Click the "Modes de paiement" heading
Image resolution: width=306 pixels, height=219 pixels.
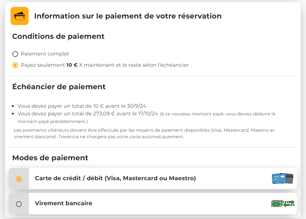50,158
